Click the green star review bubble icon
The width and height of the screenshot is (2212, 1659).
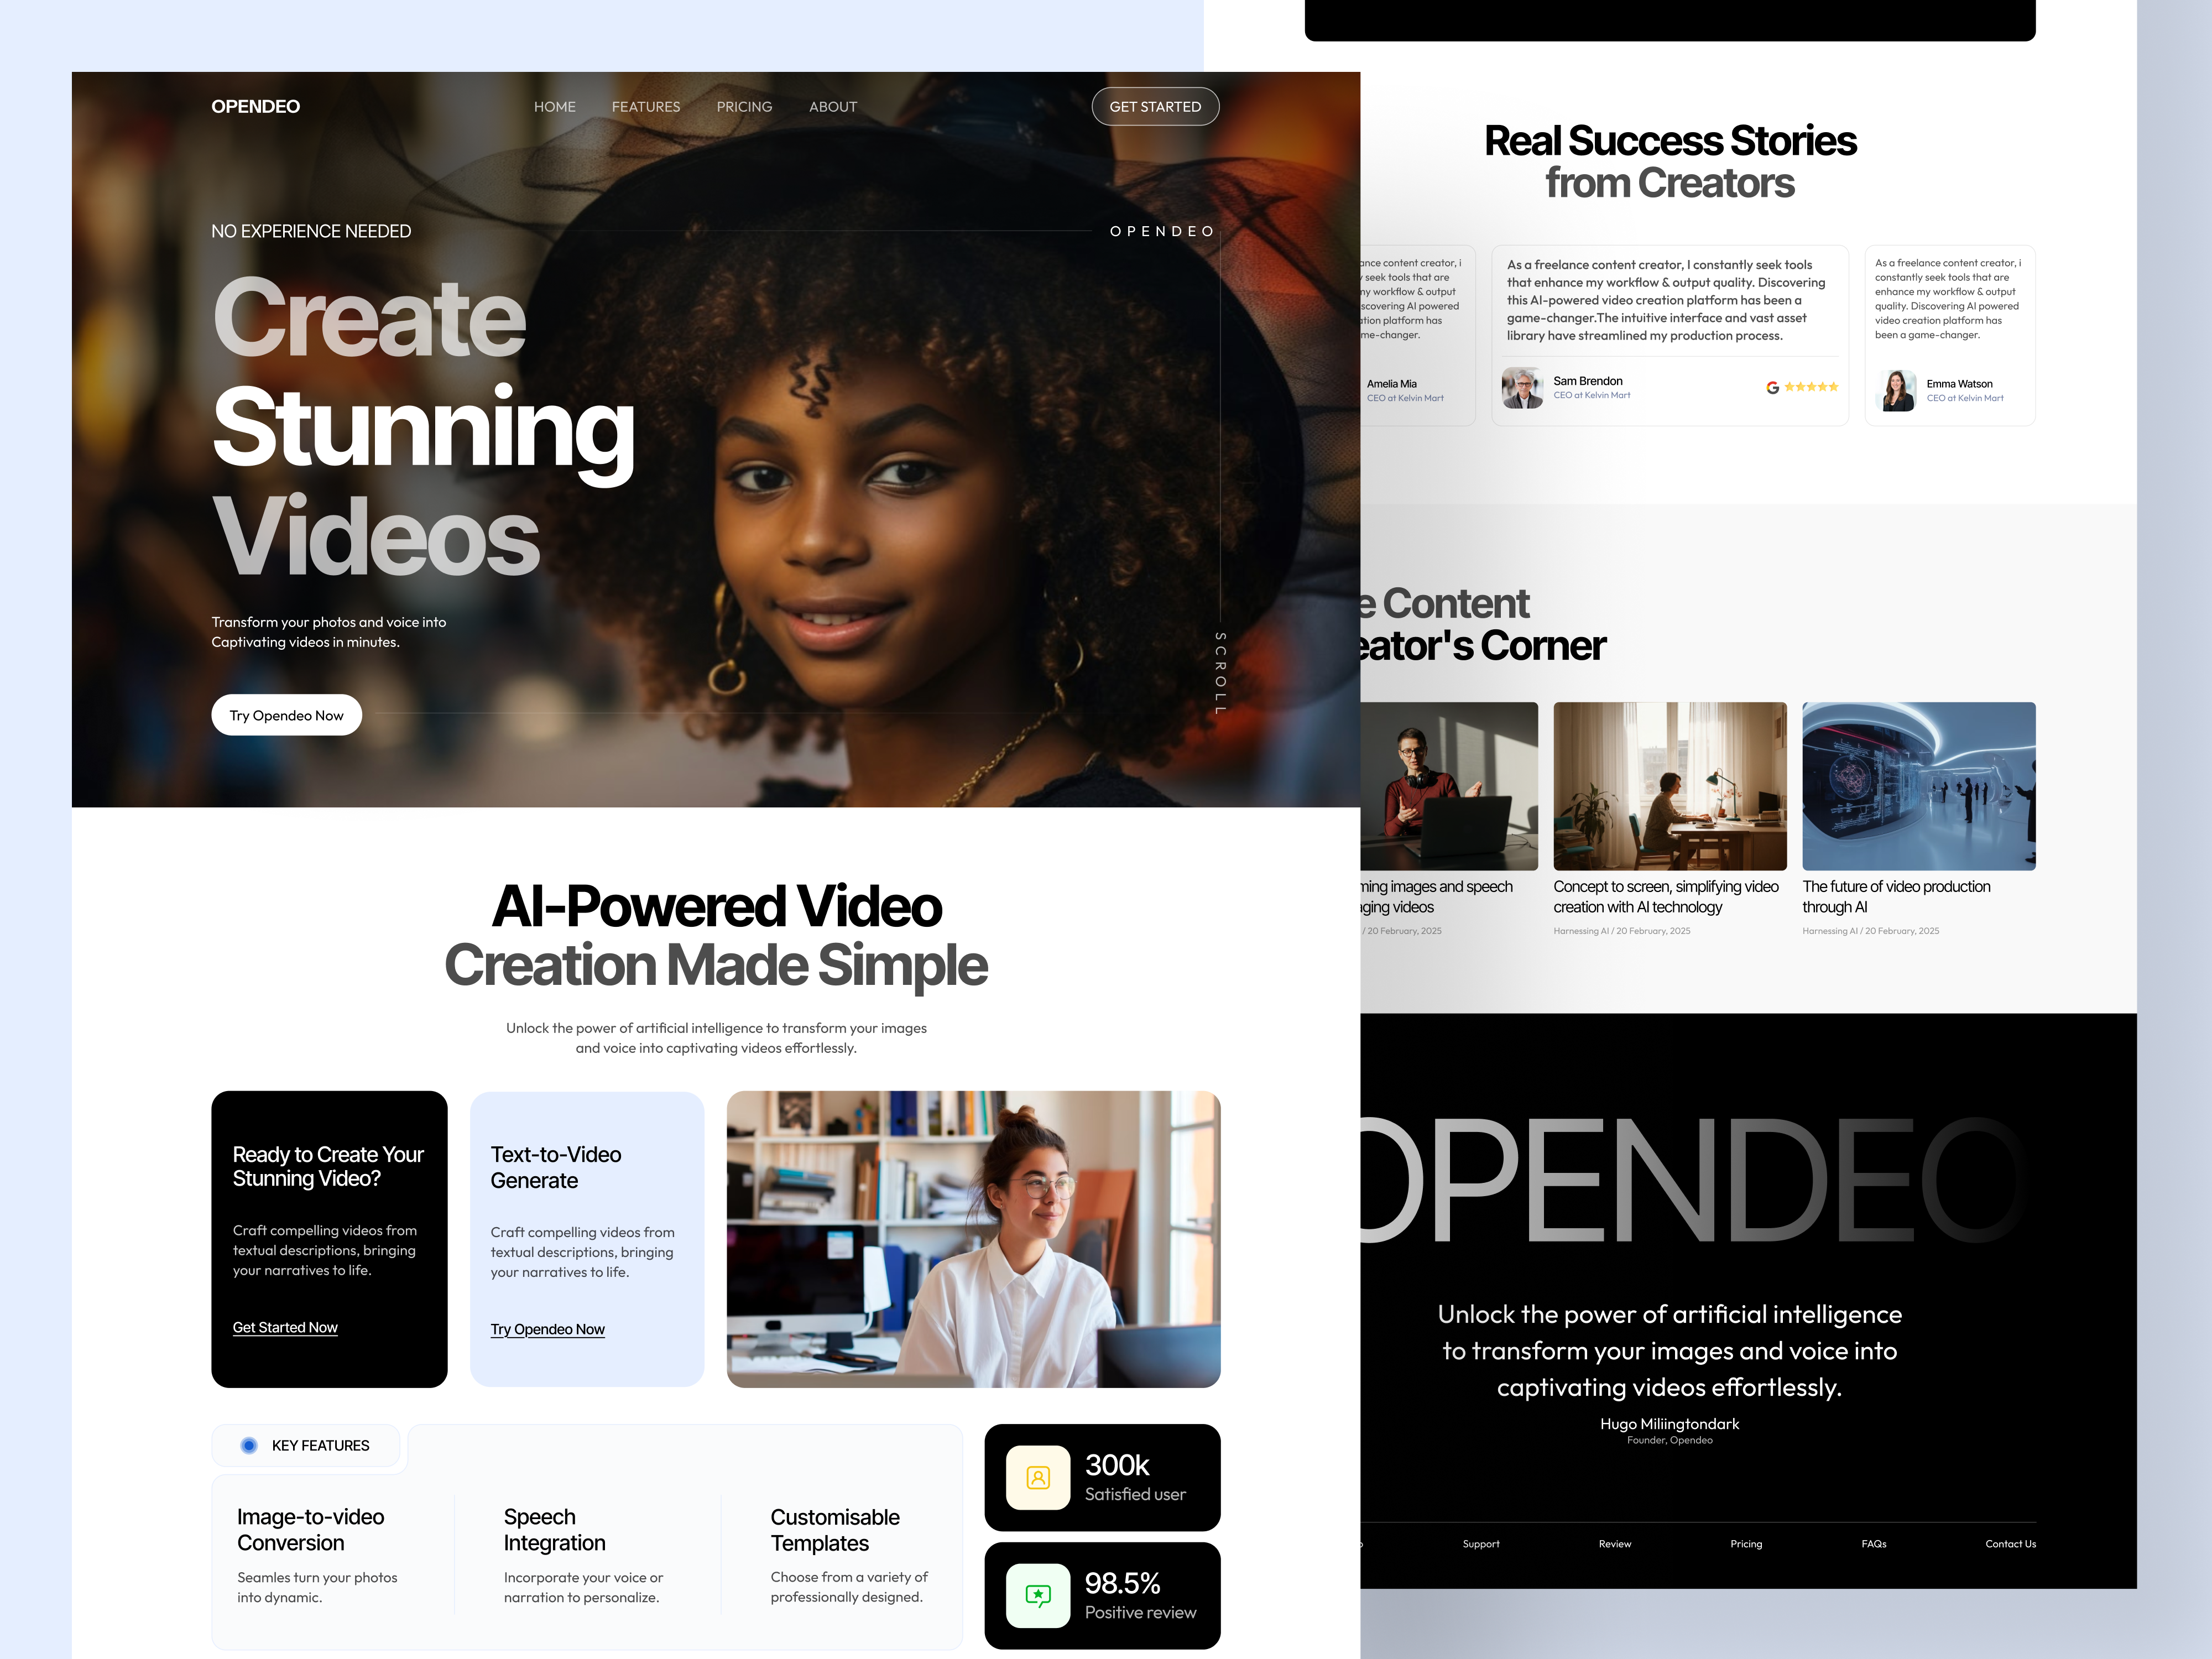[x=1038, y=1595]
